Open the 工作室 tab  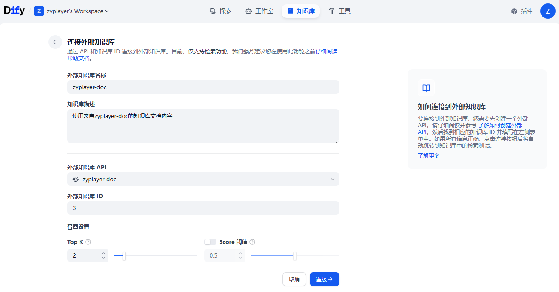click(x=259, y=11)
